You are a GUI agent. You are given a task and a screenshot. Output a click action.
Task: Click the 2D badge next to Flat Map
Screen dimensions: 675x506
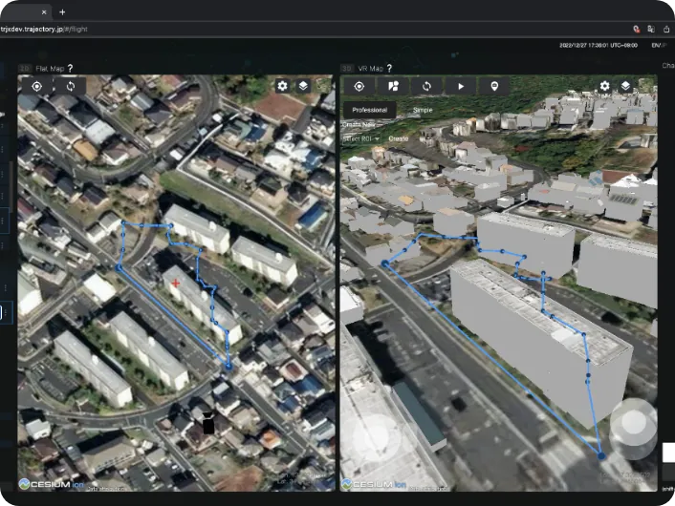click(25, 69)
